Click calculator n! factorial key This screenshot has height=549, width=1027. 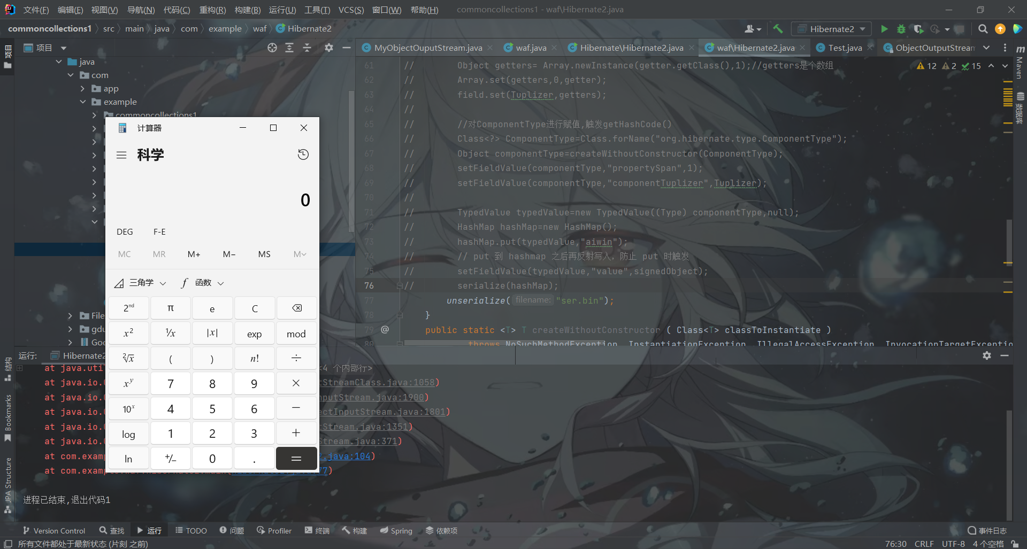tap(255, 358)
